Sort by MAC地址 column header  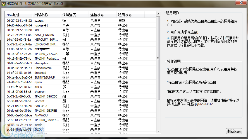click(x=19, y=15)
